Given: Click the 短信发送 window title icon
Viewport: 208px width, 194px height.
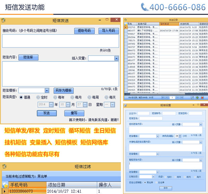Looking at the screenshot, I should point(4,21).
